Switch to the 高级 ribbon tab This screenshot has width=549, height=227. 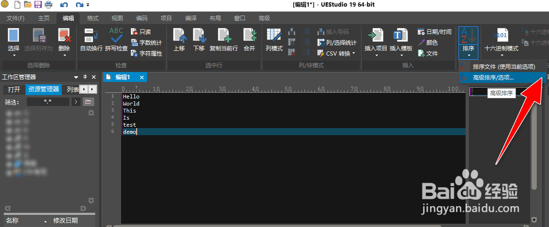[x=264, y=18]
